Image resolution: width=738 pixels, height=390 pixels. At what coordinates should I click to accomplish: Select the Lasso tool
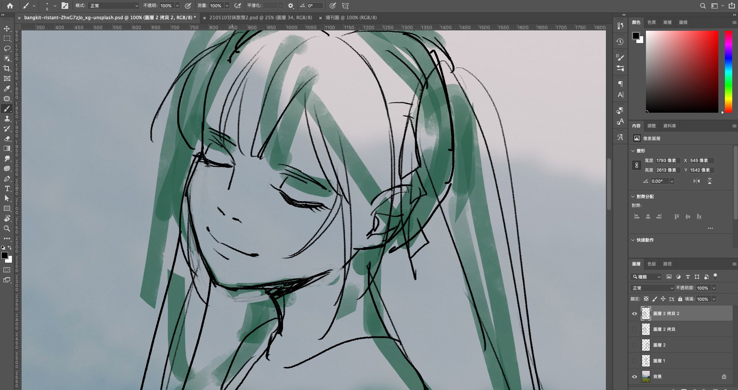click(x=7, y=49)
